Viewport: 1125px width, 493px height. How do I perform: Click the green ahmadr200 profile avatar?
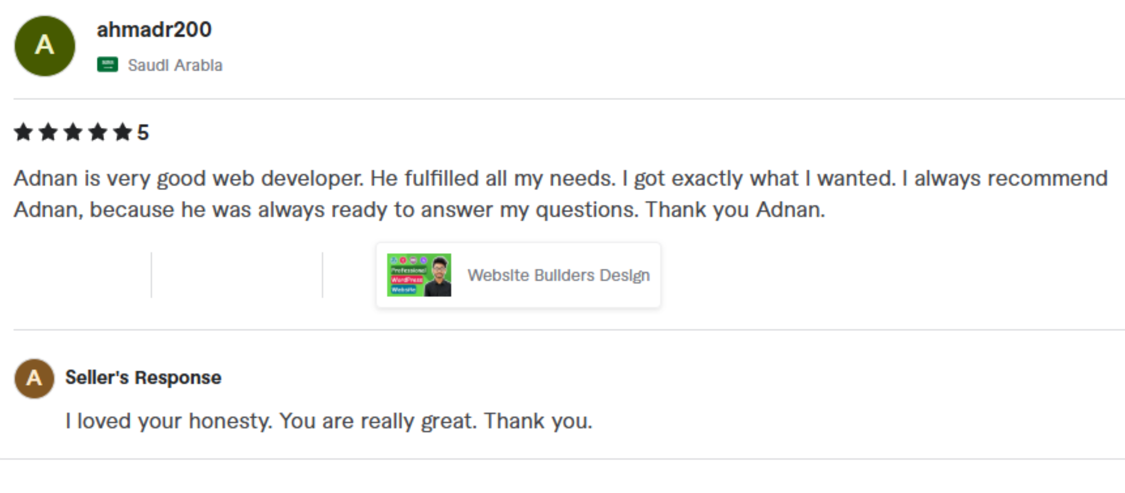tap(44, 46)
